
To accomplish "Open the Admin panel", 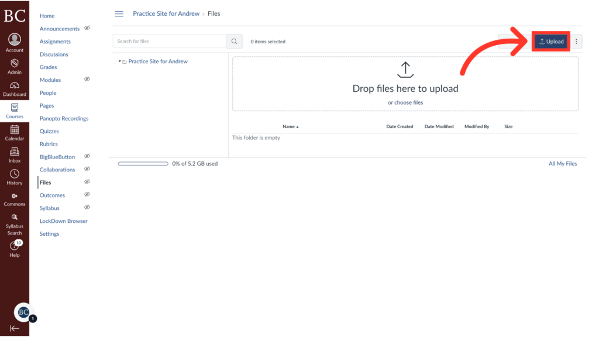I will 14,66.
